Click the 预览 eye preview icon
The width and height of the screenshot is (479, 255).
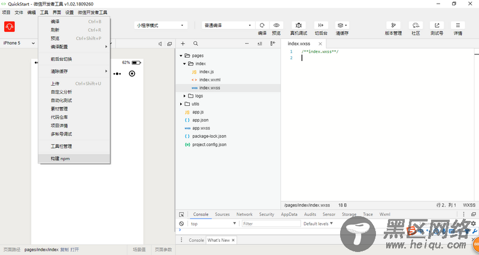click(277, 25)
